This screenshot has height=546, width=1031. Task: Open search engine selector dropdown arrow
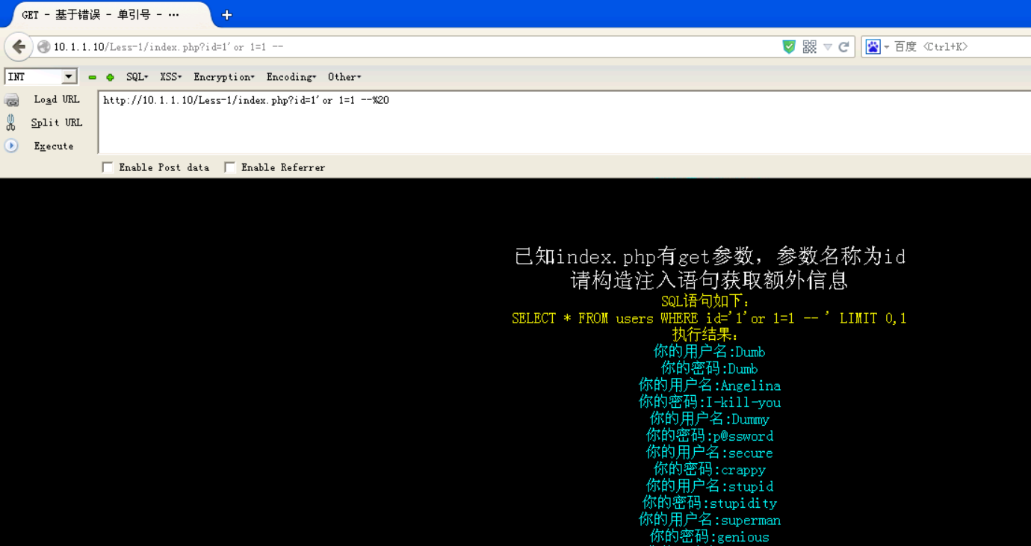click(x=887, y=47)
